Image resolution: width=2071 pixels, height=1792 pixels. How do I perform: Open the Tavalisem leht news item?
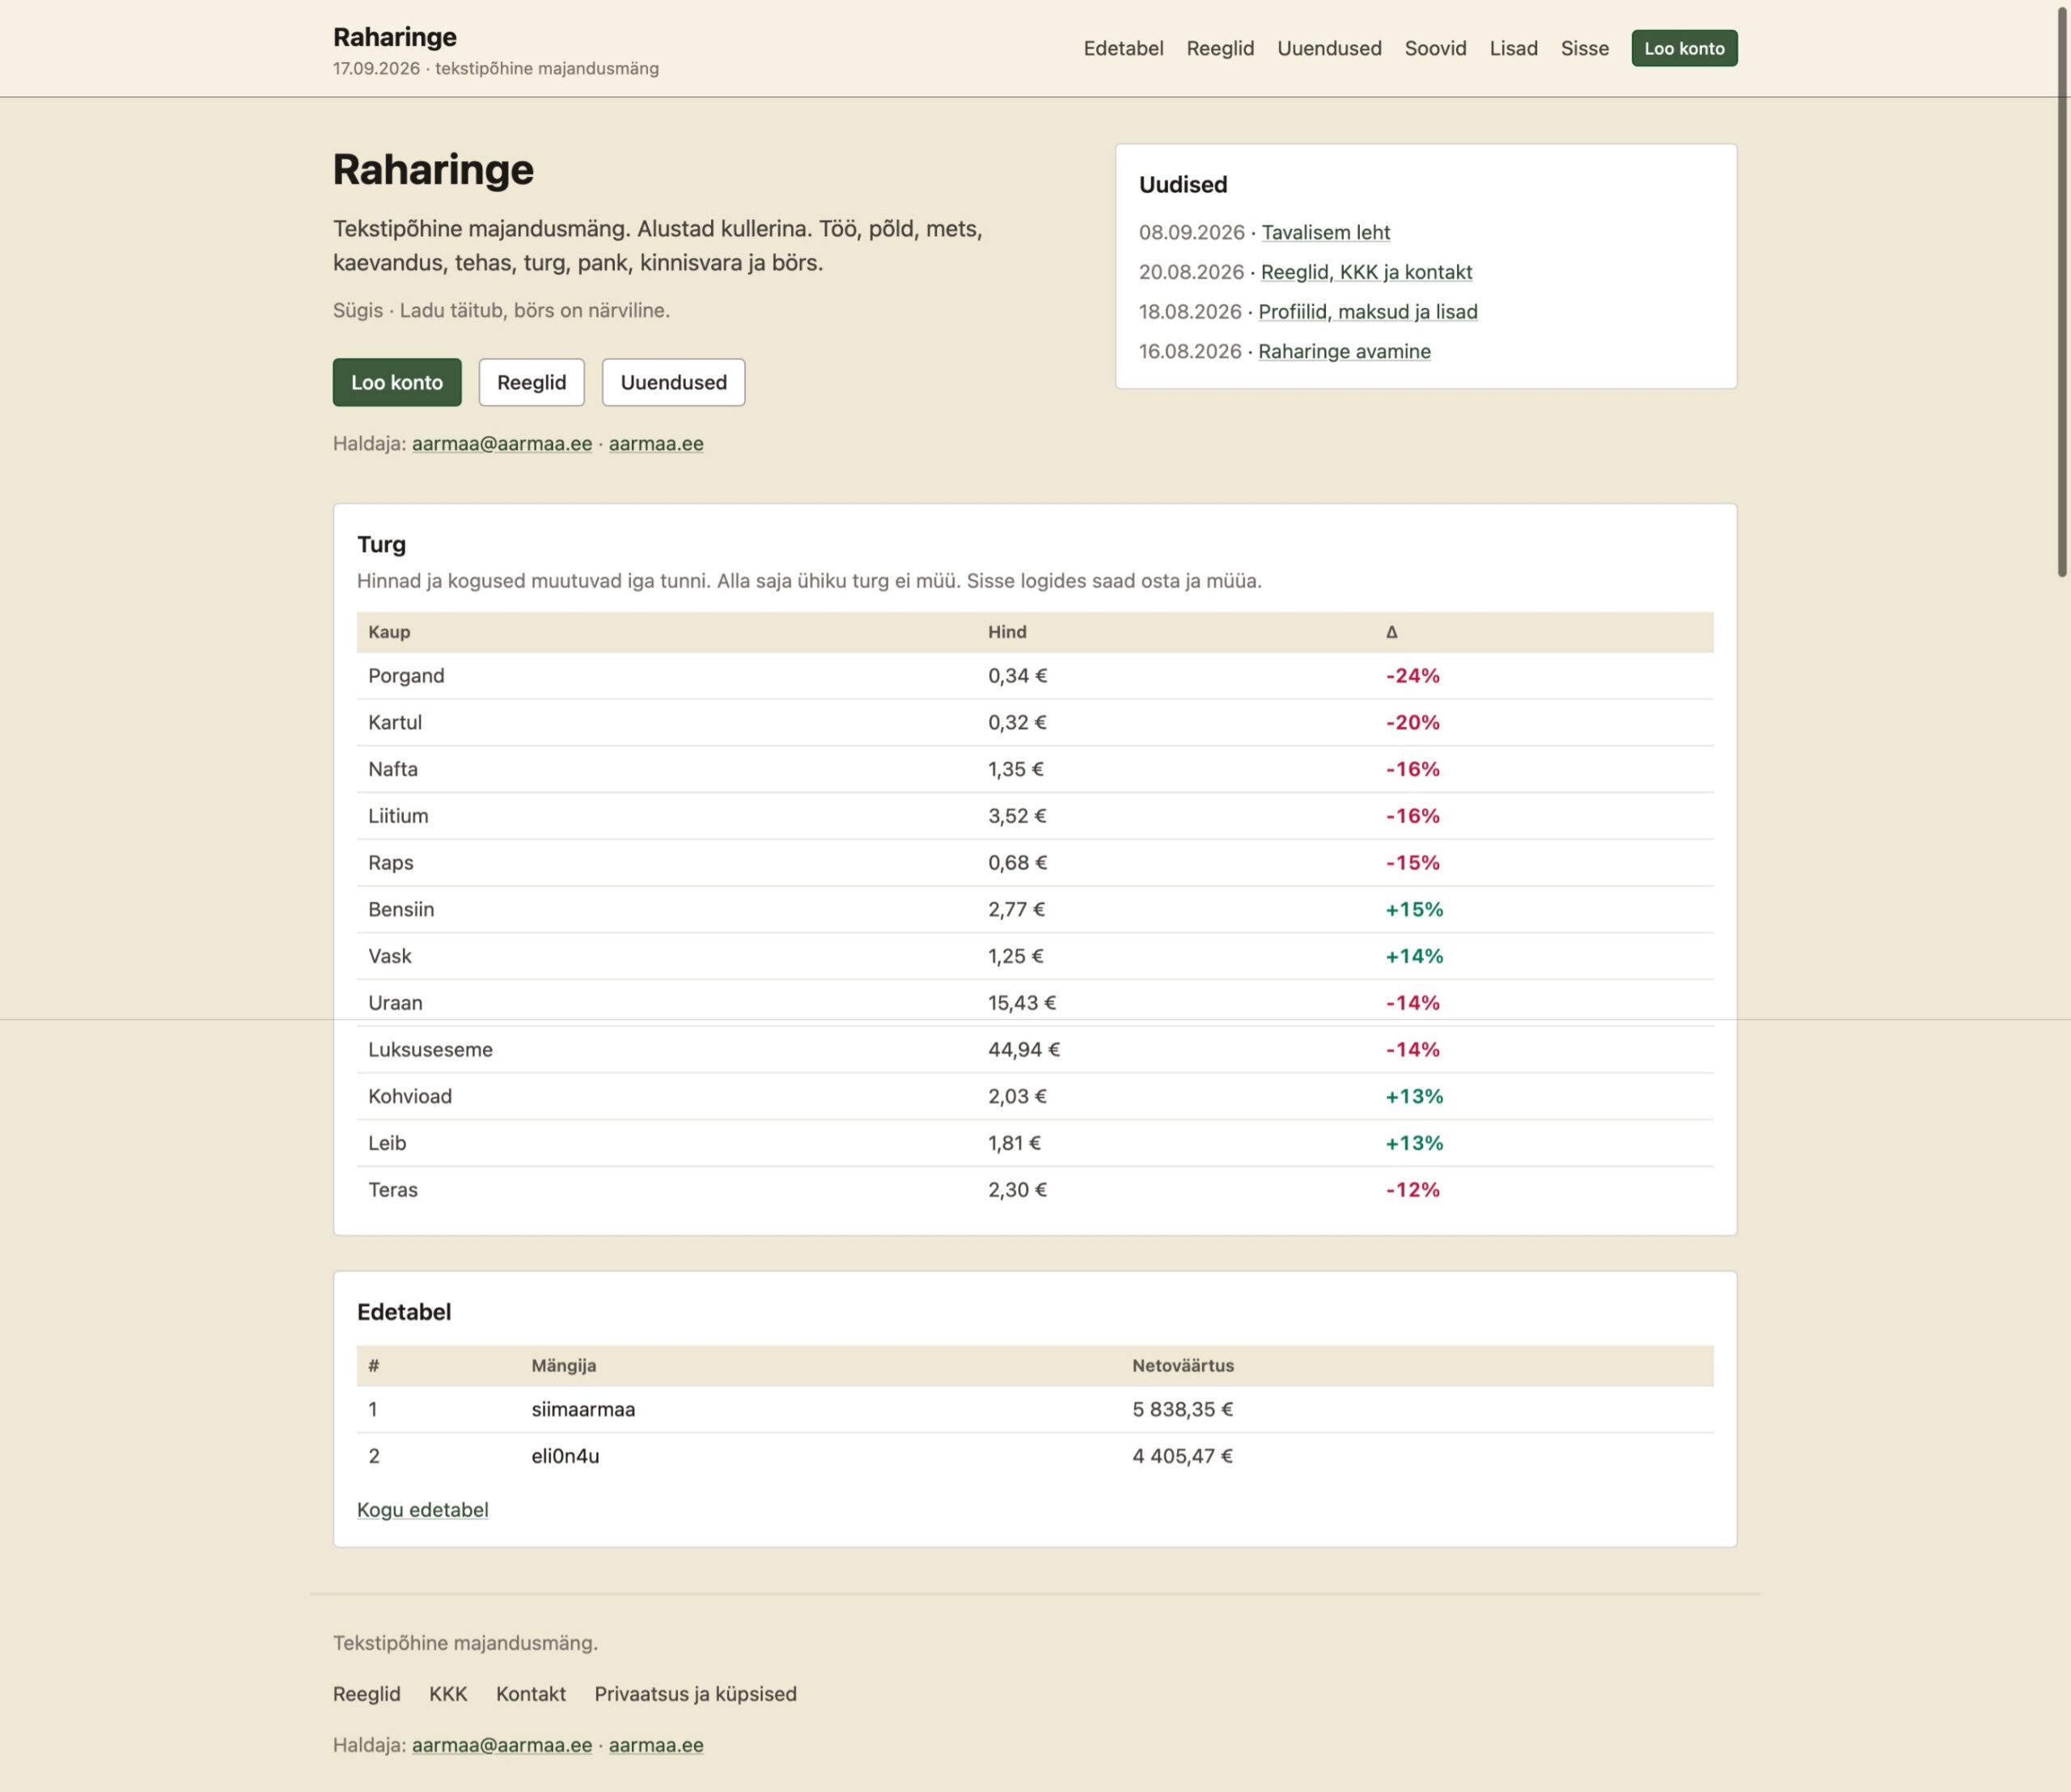[1326, 232]
